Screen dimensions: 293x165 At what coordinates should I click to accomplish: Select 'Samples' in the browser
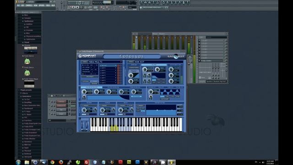click(x=27, y=18)
